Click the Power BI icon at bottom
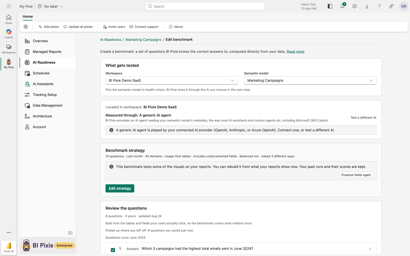The height and width of the screenshot is (256, 410). 9,247
